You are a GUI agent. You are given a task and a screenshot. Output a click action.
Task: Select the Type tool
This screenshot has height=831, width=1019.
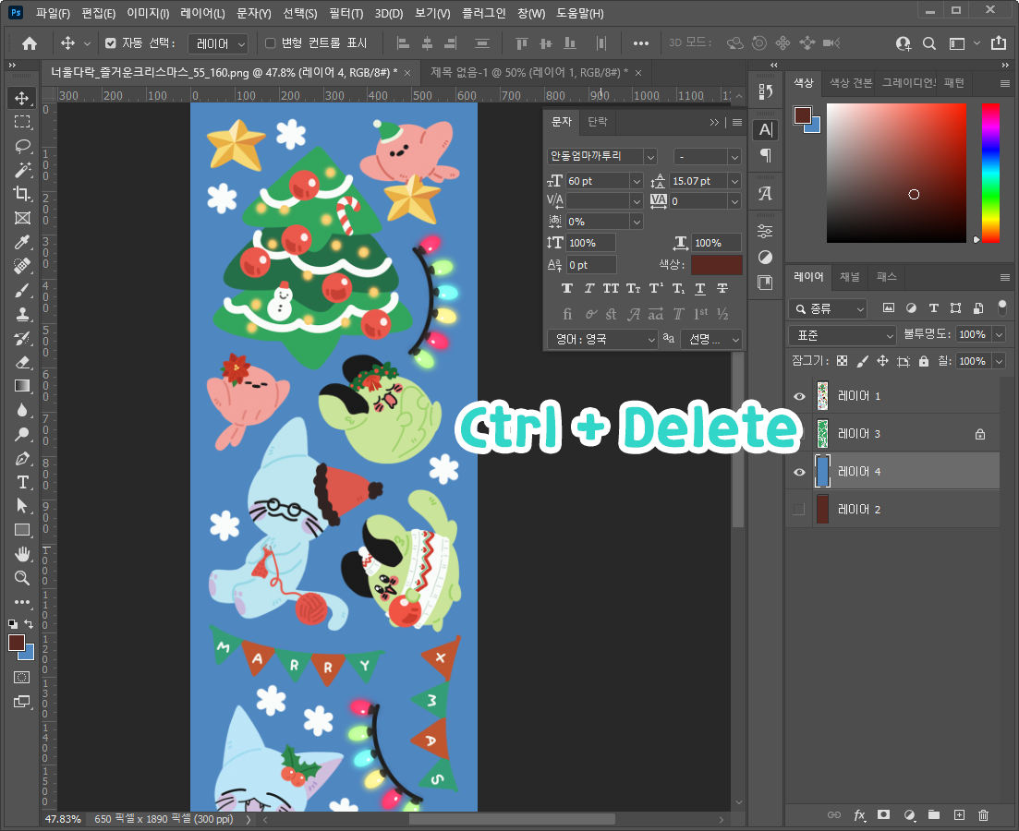(22, 482)
